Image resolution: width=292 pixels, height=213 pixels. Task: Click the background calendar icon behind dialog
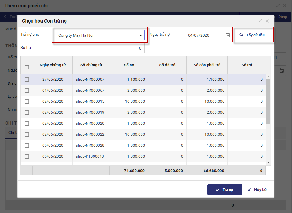282,71
